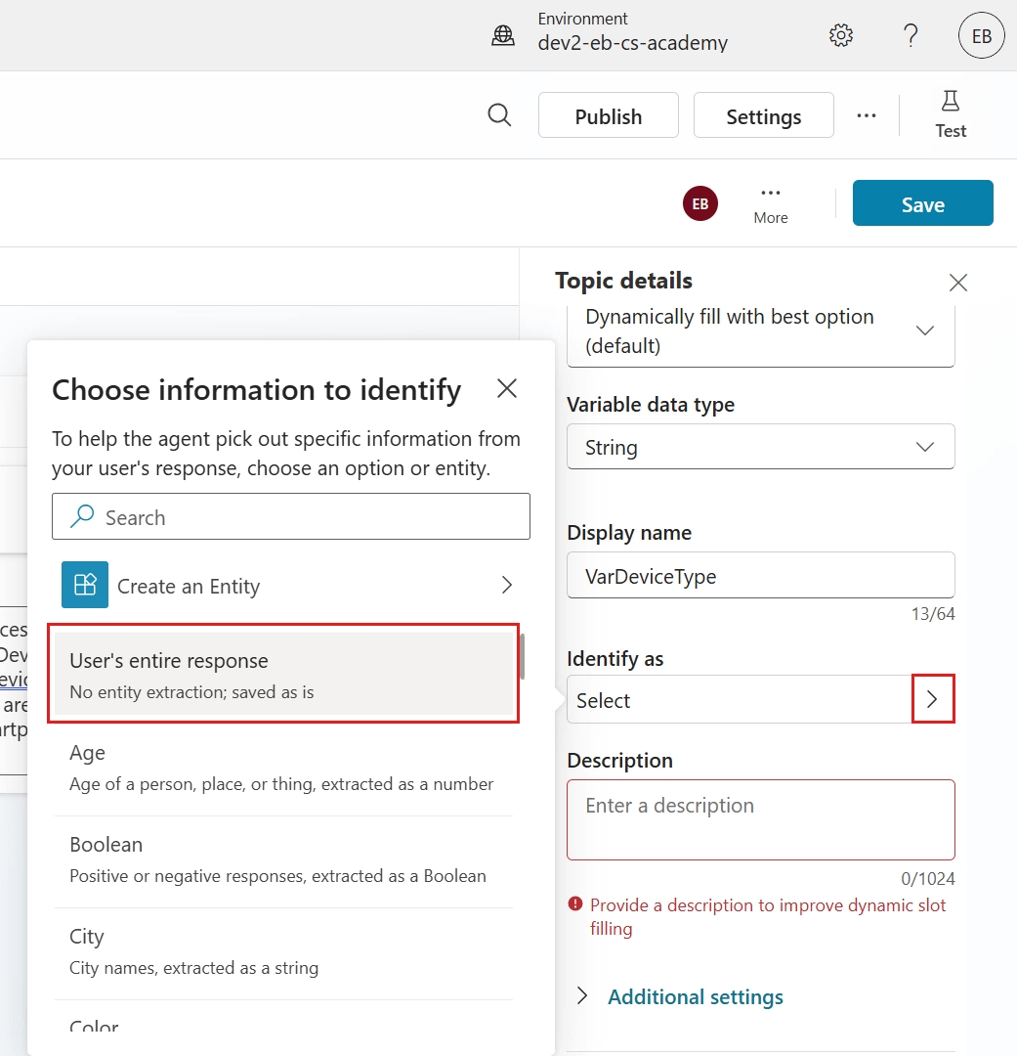Open settings gear icon in header
Image resolution: width=1017 pixels, height=1056 pixels.
(840, 36)
